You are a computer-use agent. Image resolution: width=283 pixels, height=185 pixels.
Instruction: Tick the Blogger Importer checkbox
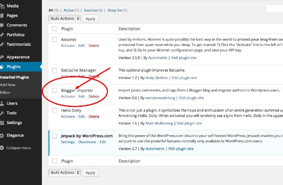coord(54,90)
